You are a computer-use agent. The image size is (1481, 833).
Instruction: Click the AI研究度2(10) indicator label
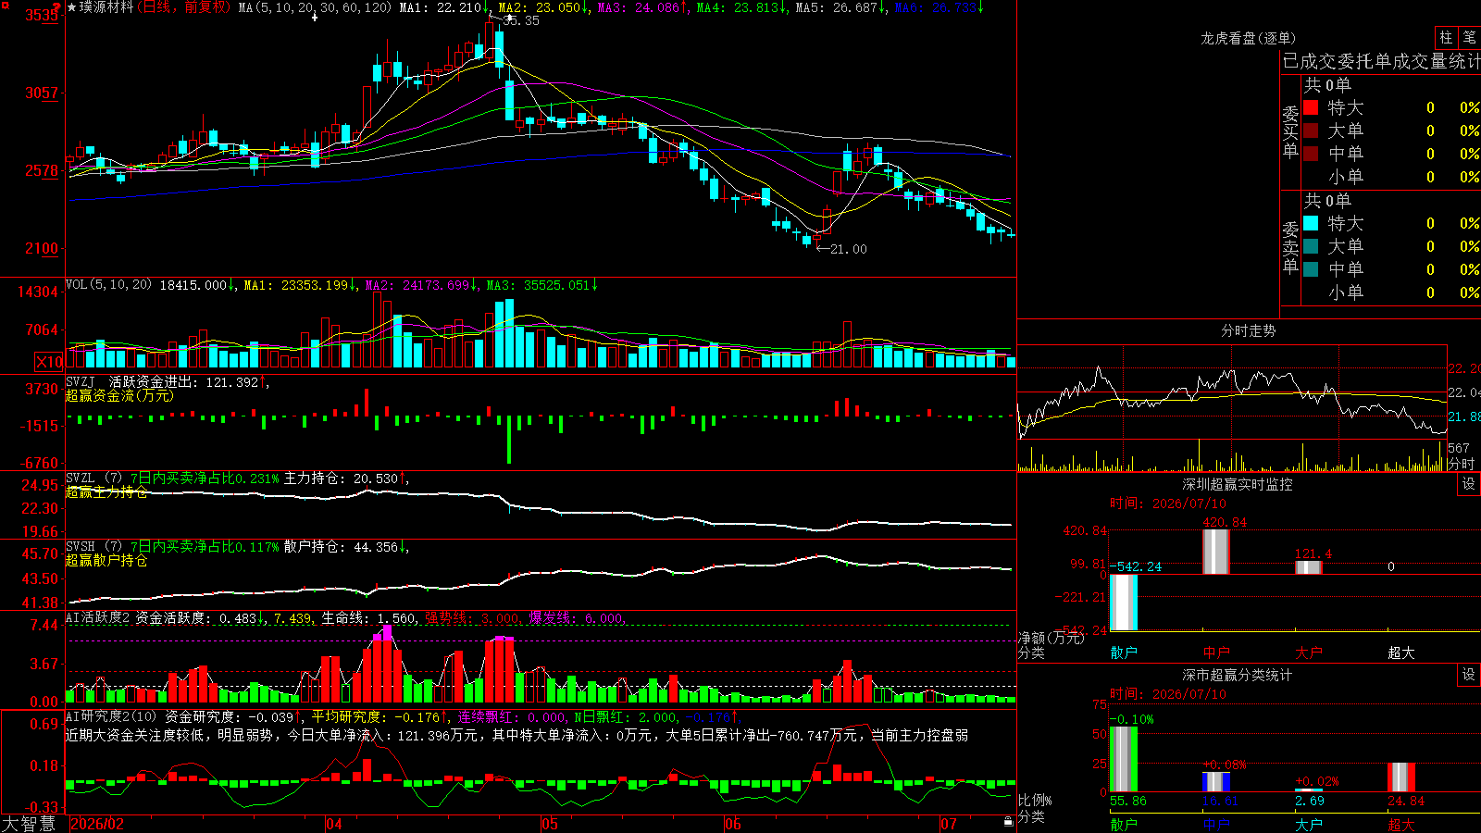coord(112,717)
